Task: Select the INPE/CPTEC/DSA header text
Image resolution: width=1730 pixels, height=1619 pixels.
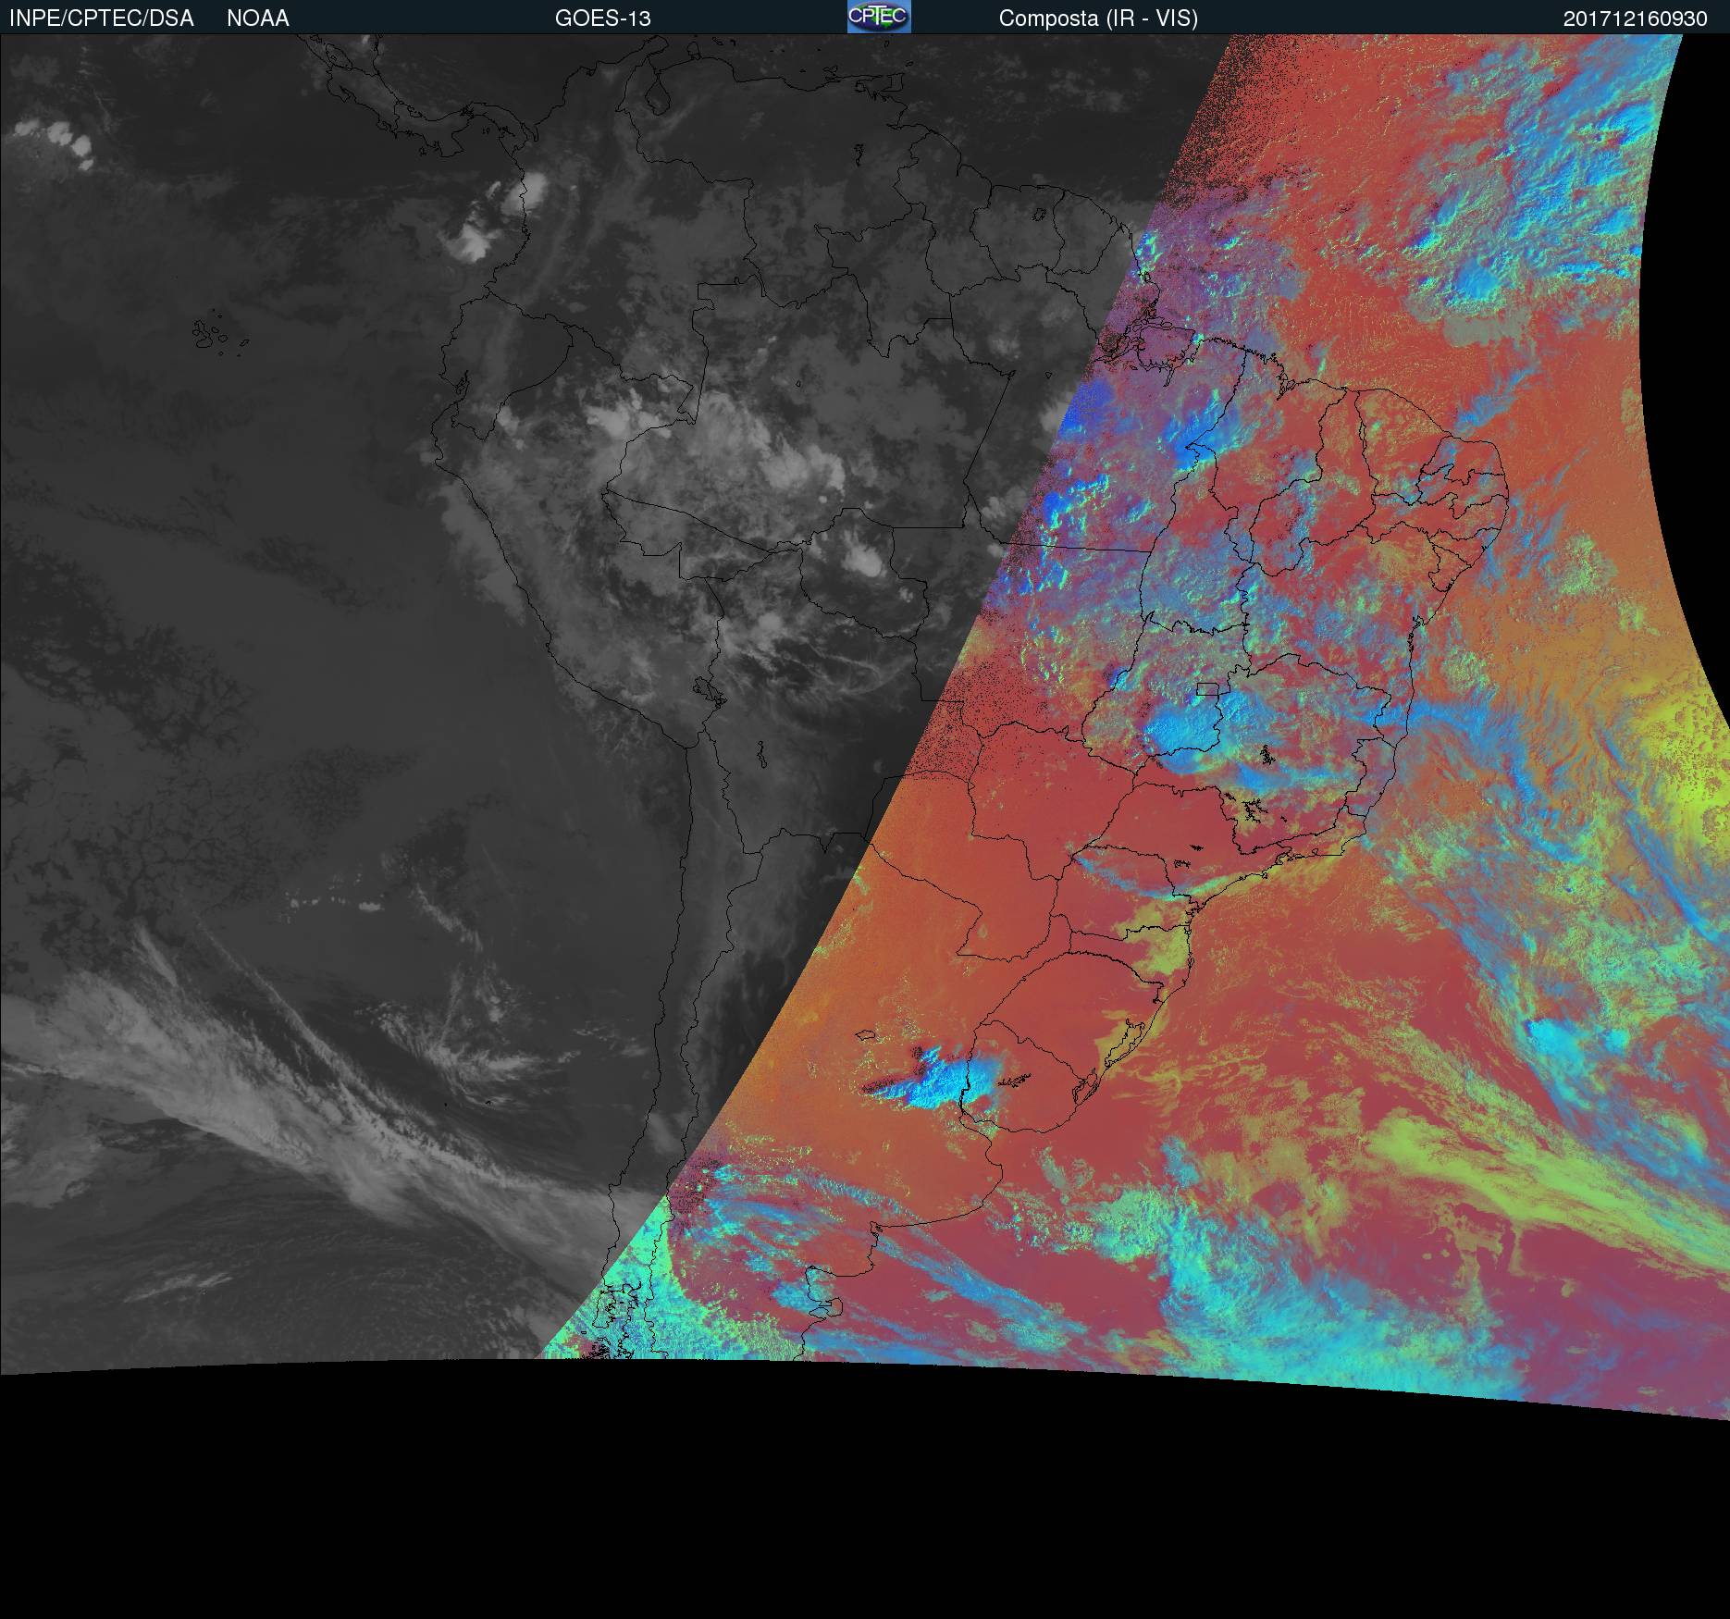Action: (101, 19)
